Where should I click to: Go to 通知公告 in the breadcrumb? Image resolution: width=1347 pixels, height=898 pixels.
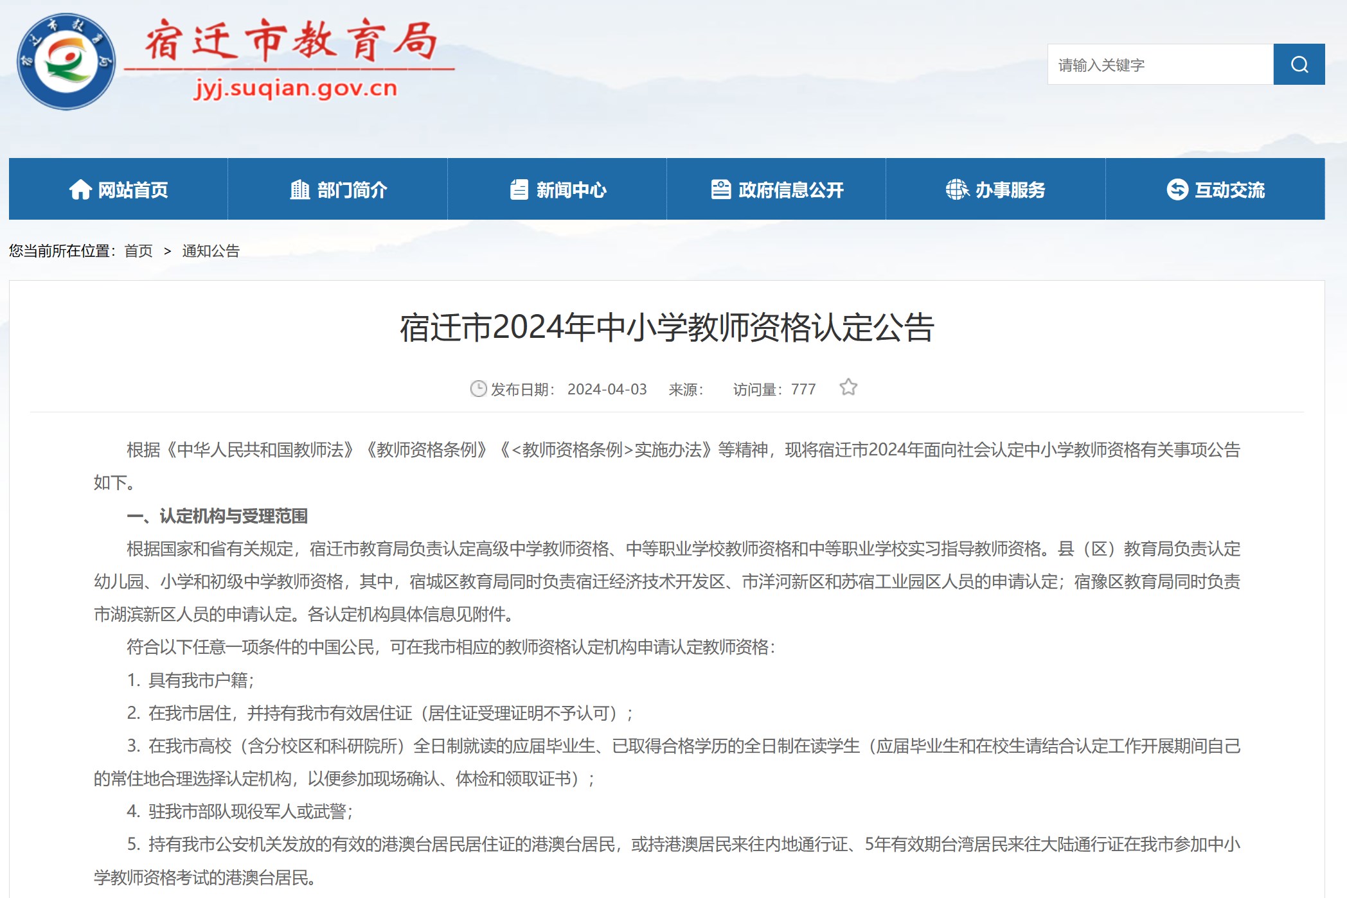click(x=211, y=251)
